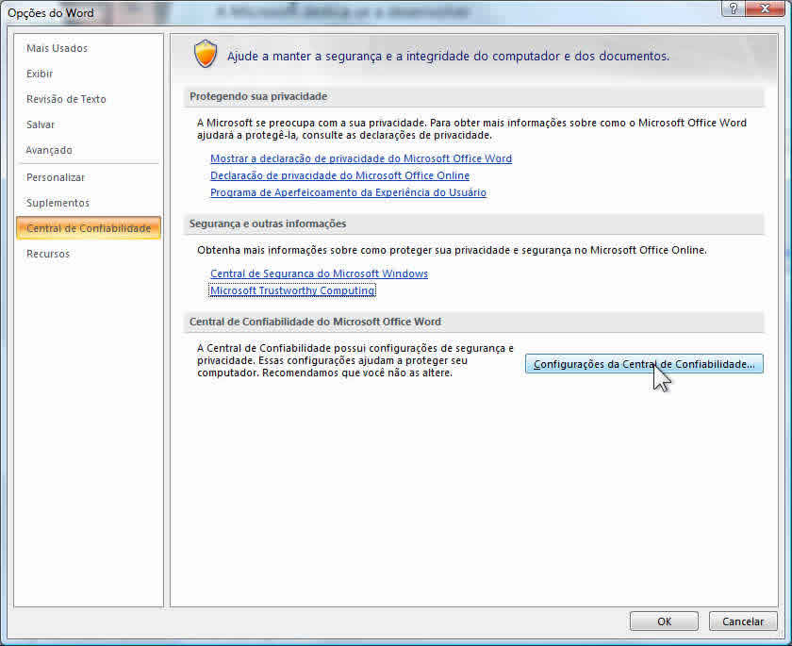Show the Suplementos page
The width and height of the screenshot is (792, 646).
click(x=58, y=203)
